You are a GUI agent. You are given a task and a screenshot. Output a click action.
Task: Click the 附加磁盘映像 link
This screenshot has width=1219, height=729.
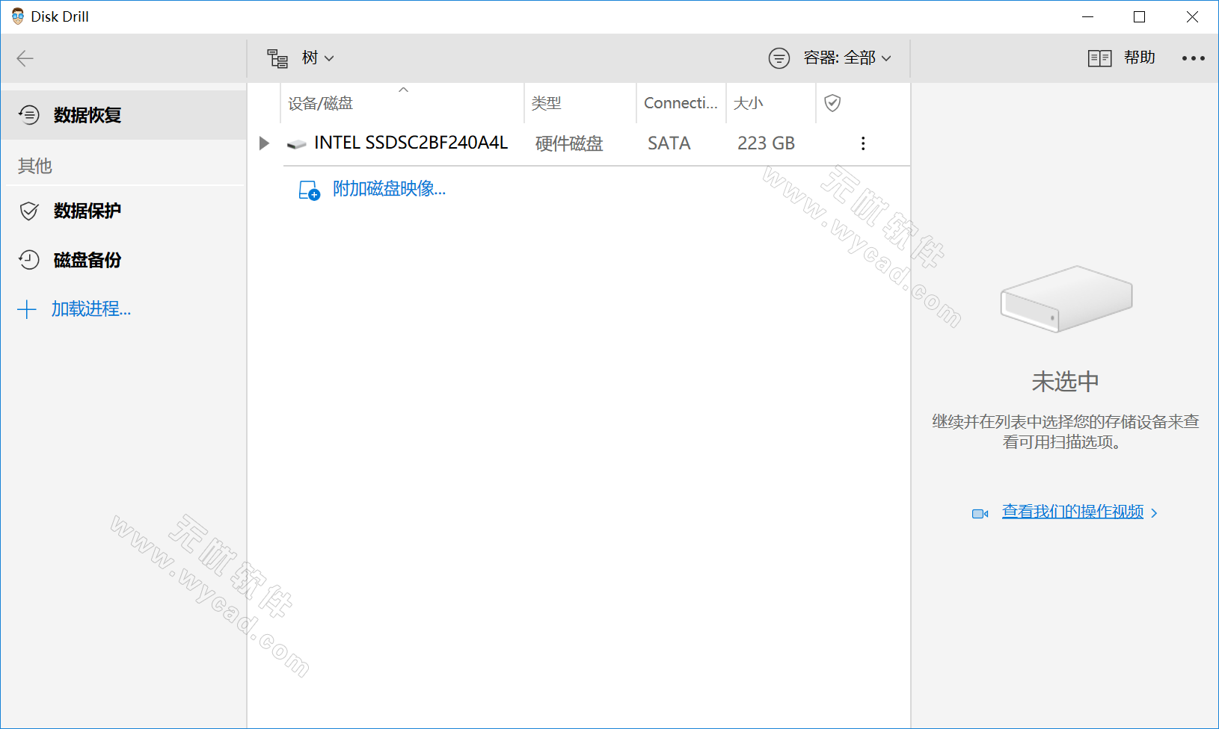[390, 189]
